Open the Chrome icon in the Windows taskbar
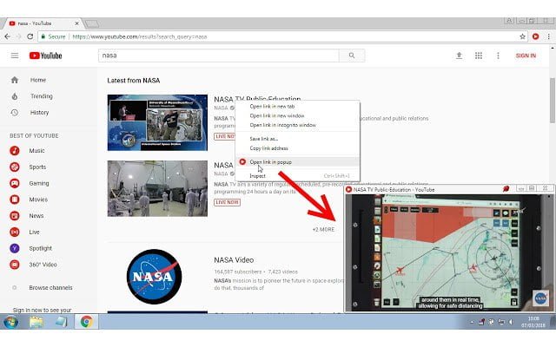 click(87, 322)
